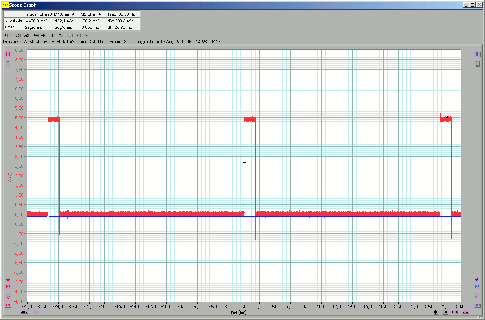Click the time-axis center icon beside black Fit
This screenshot has width=485, height=320.
[436, 312]
